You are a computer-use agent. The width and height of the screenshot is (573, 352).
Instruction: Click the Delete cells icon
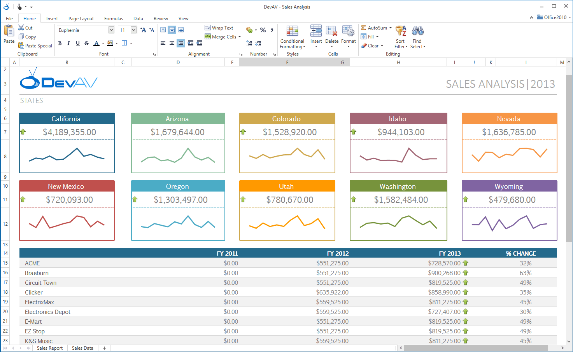331,31
